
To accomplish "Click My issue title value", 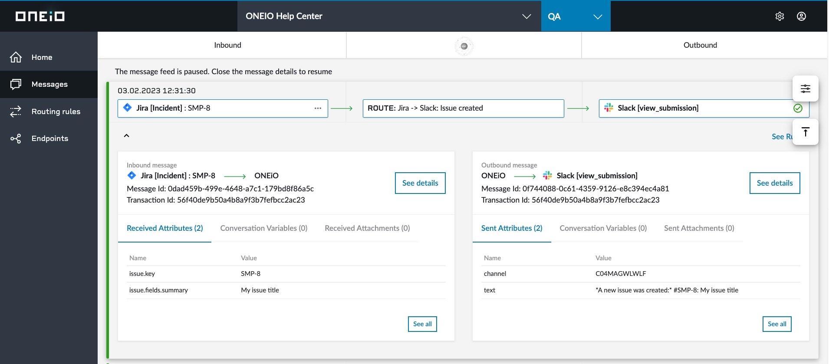I will point(260,290).
